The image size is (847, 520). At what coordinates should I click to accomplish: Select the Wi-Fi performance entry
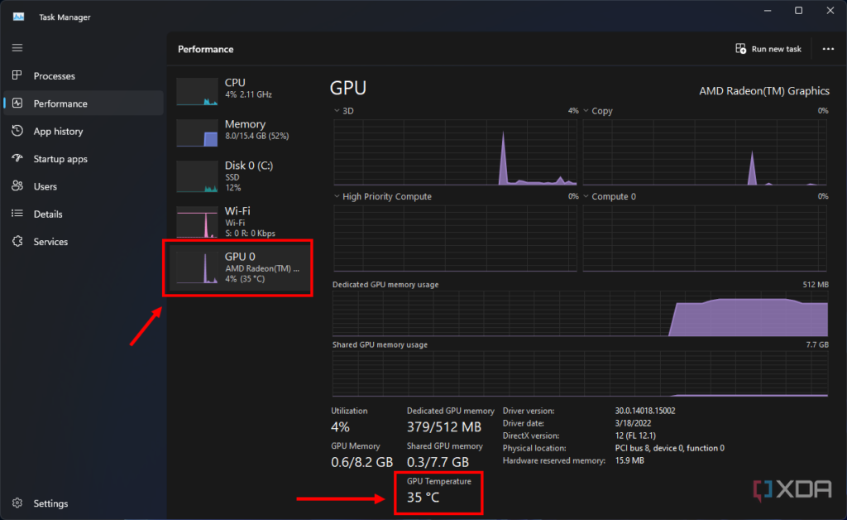pos(241,221)
